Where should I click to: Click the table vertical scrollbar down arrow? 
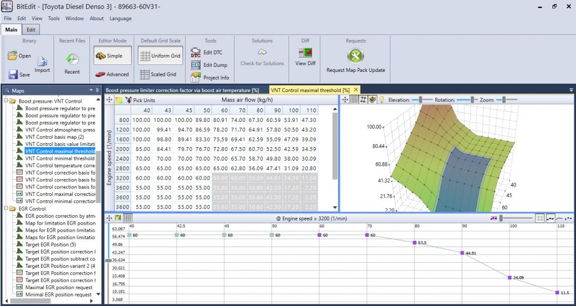coord(335,207)
